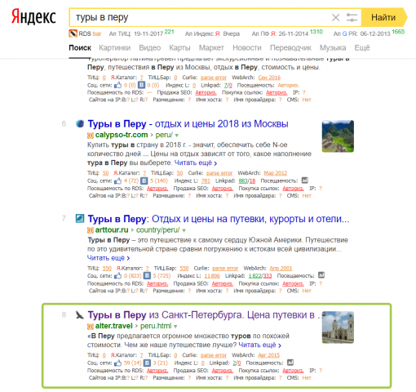This screenshot has height=392, width=416.
Task: Open advanced search settings sliders icon
Action: tap(352, 18)
